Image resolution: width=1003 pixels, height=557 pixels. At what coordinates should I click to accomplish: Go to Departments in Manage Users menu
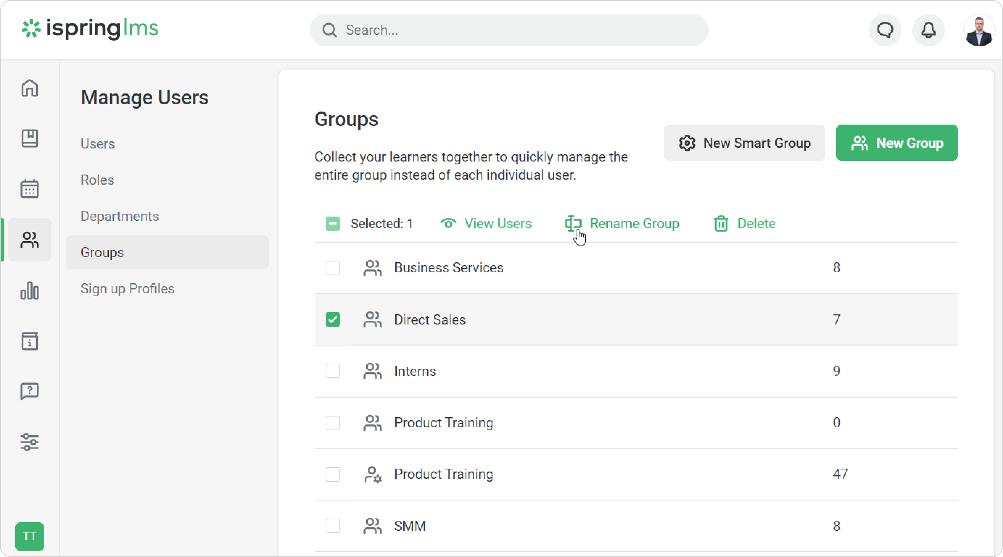[x=120, y=216]
